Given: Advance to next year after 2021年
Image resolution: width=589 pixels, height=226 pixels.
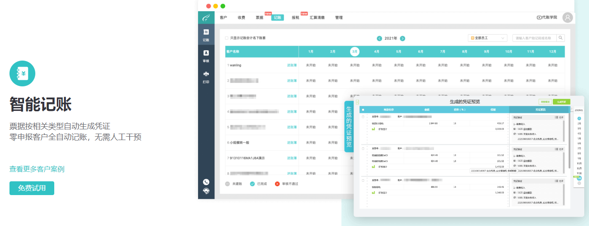Looking at the screenshot, I should coord(403,38).
